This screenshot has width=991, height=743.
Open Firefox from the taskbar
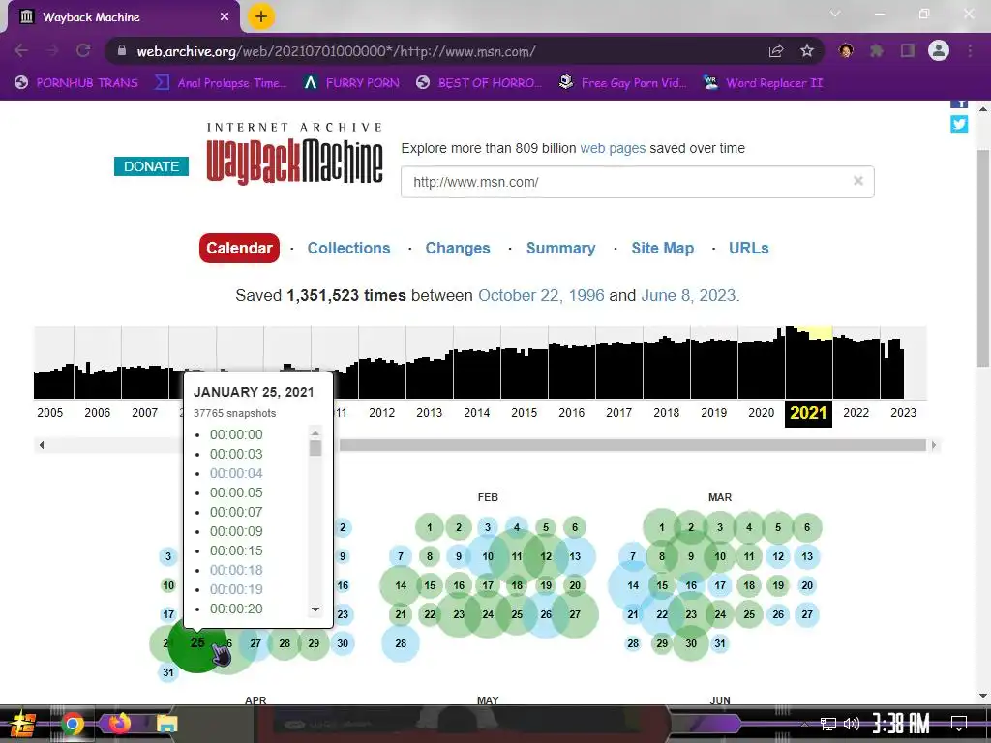(x=119, y=723)
